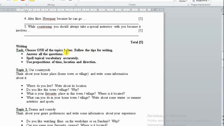Click the first line indent marker on ruler
The image size is (224, 126).
(21, 8)
